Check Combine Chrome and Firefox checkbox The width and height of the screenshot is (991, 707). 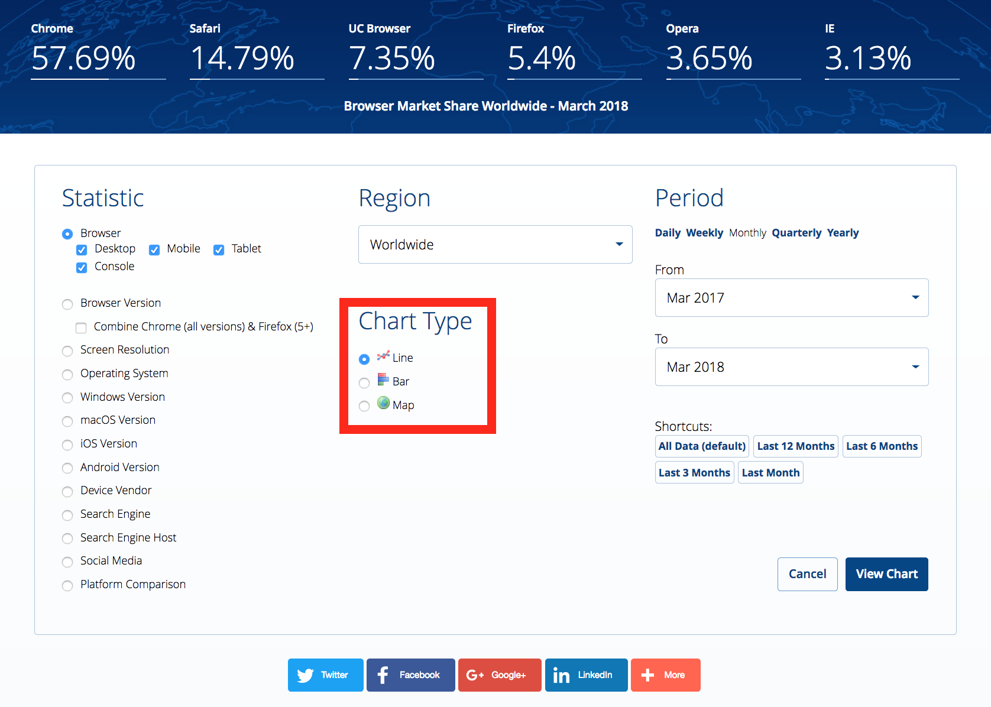[x=81, y=327]
